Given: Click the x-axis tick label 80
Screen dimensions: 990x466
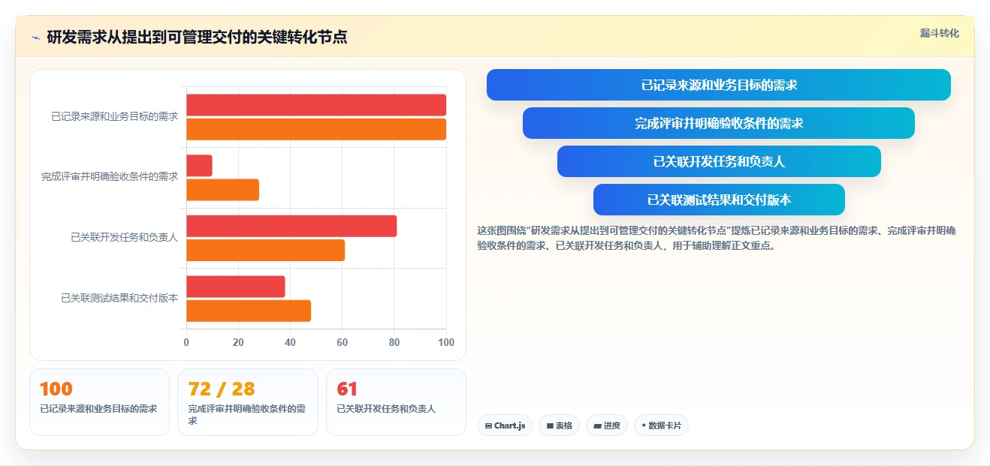Looking at the screenshot, I should tap(394, 342).
